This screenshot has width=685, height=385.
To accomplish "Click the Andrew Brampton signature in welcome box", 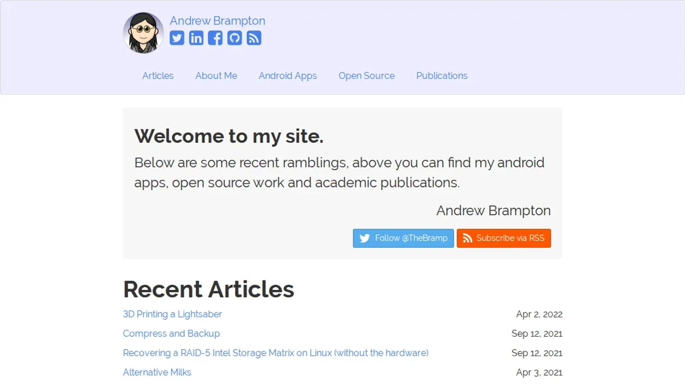I will (493, 211).
